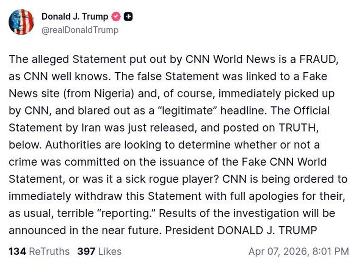Open Donald J. Trump's profile picture
Screen dimensions: 359x272
22,22
